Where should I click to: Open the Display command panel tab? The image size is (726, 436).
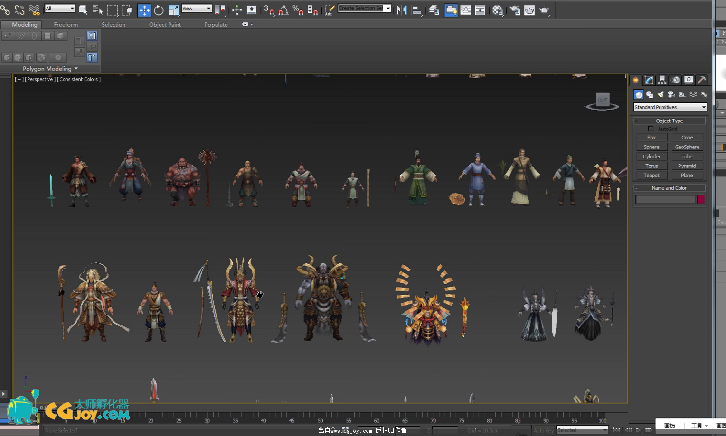[x=688, y=80]
